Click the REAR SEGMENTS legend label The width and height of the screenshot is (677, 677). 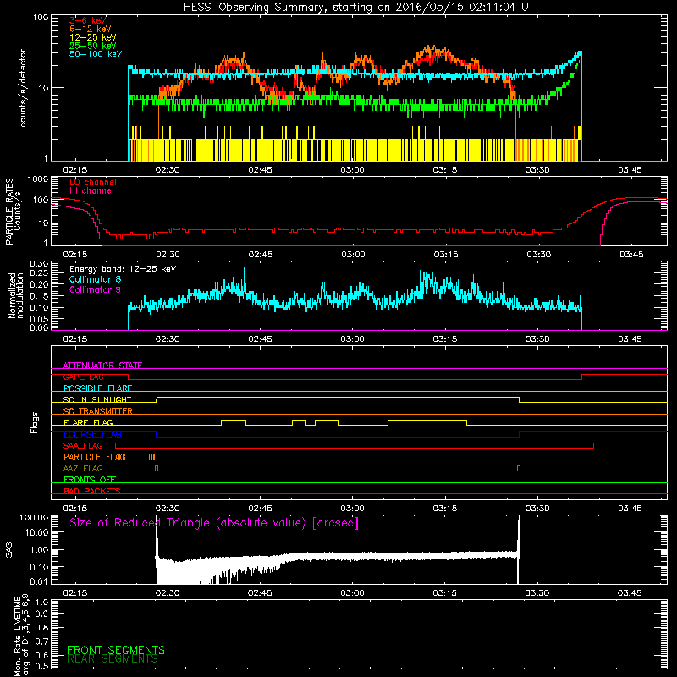click(x=113, y=659)
